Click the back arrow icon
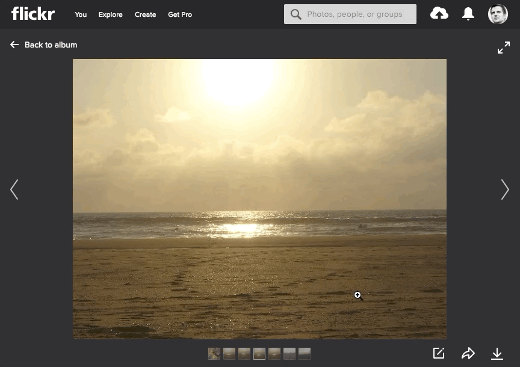The height and width of the screenshot is (367, 520). (14, 45)
